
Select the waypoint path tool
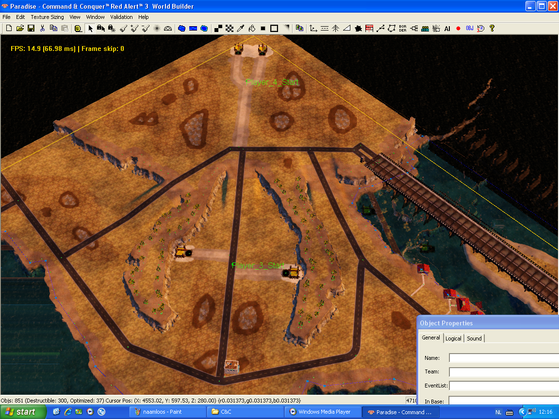[380, 28]
